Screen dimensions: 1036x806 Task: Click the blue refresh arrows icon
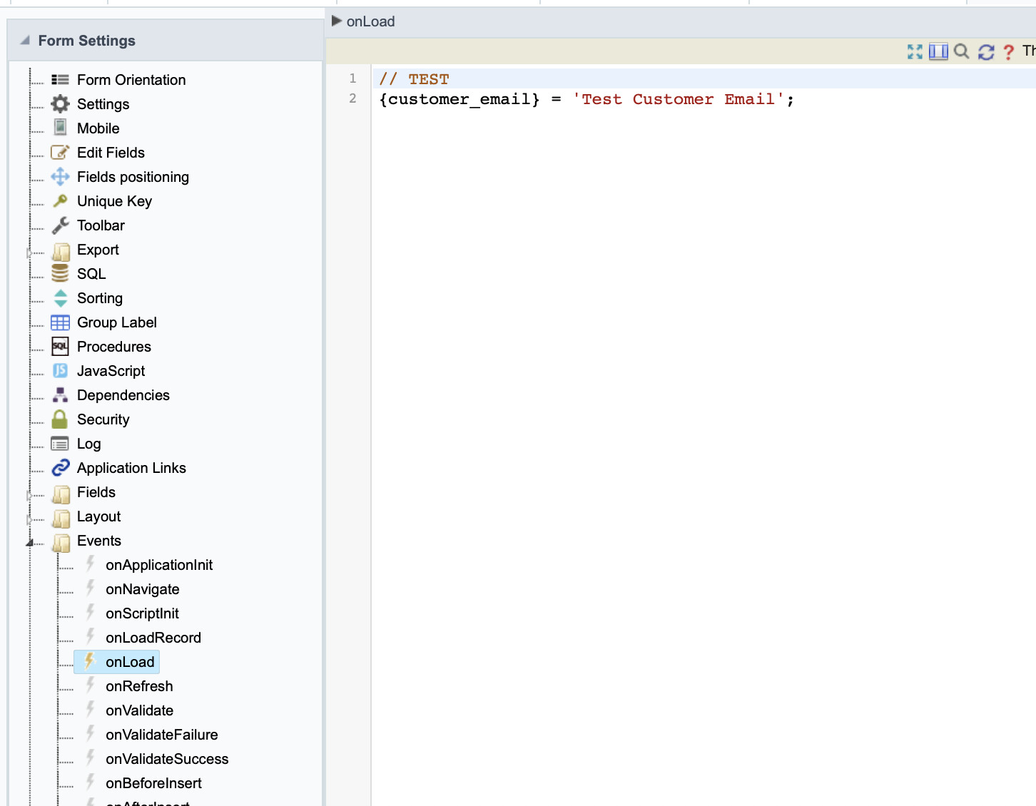986,52
